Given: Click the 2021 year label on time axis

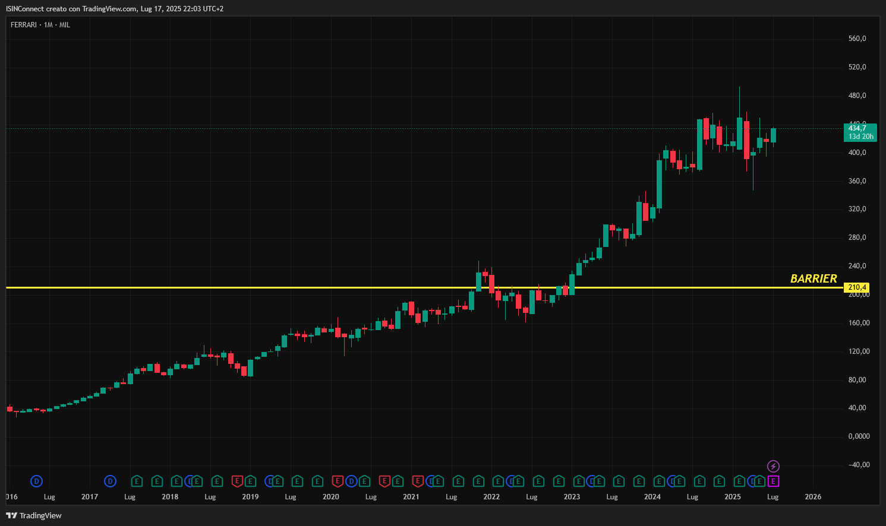Looking at the screenshot, I should pyautogui.click(x=411, y=497).
